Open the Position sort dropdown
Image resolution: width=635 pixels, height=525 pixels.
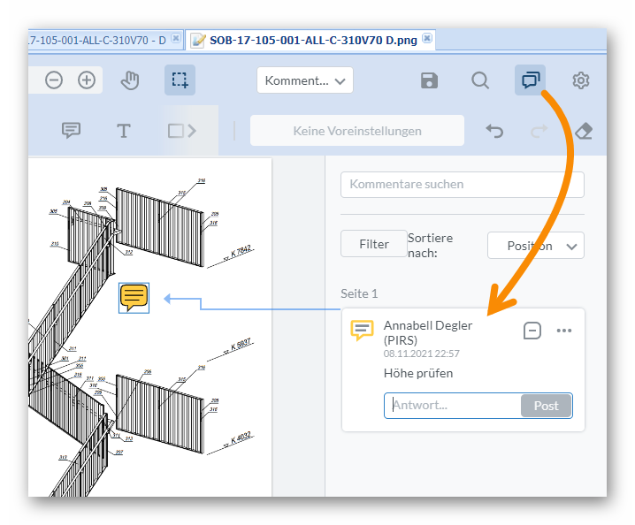tap(535, 246)
